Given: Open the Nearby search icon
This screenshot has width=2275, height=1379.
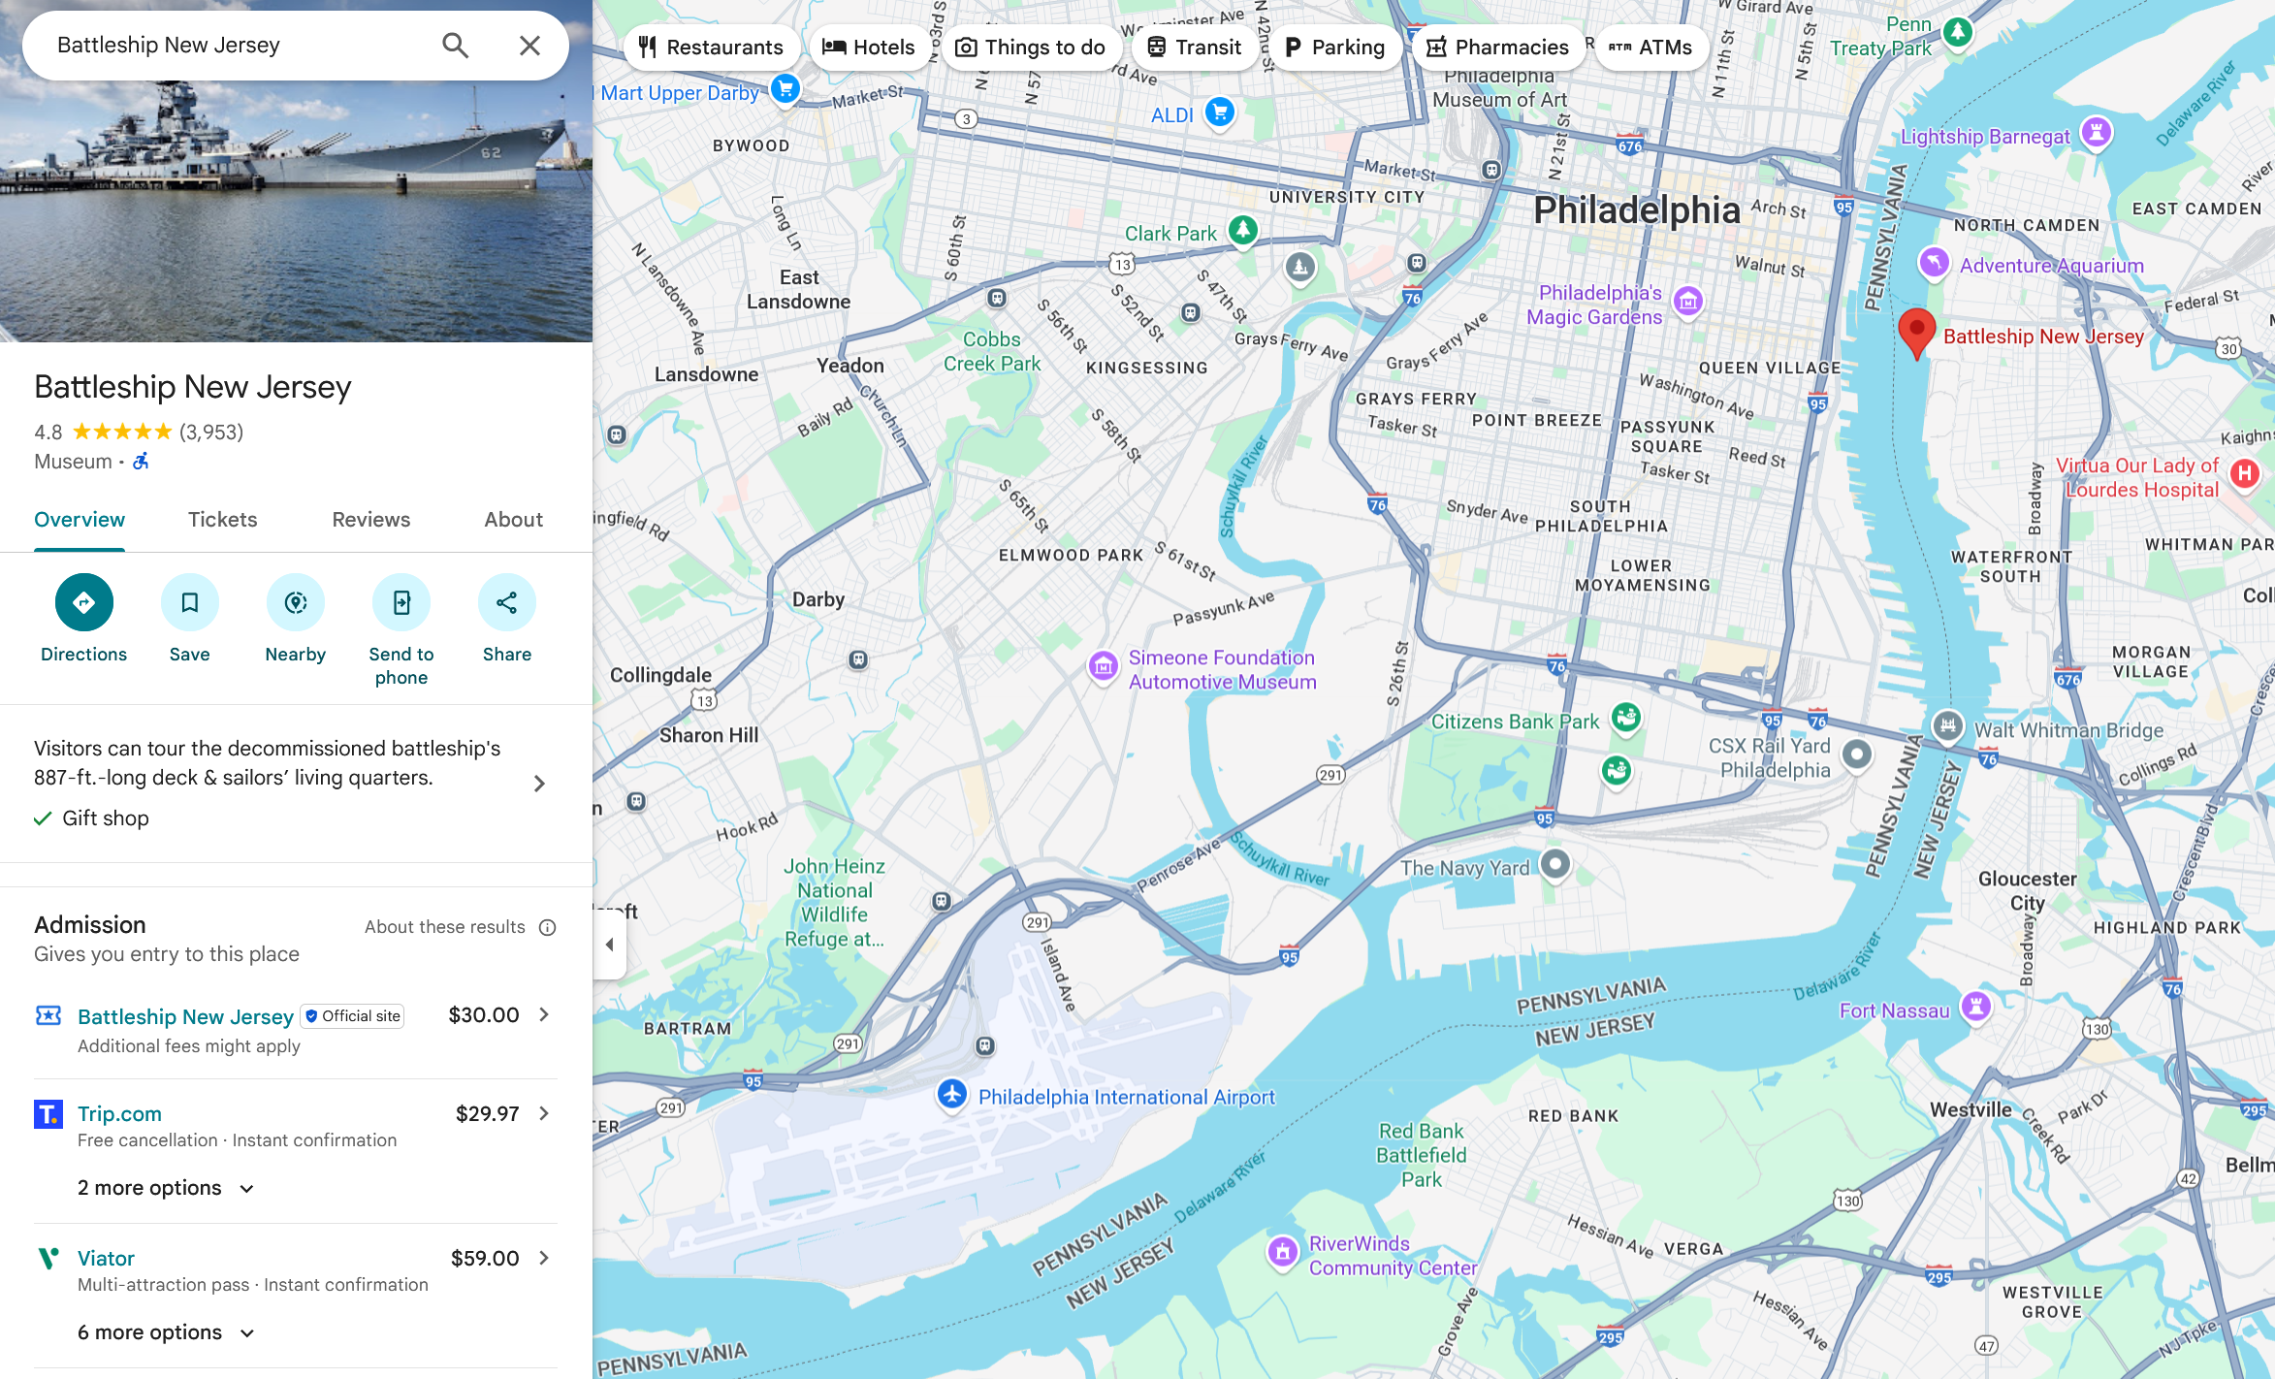Looking at the screenshot, I should coord(296,602).
